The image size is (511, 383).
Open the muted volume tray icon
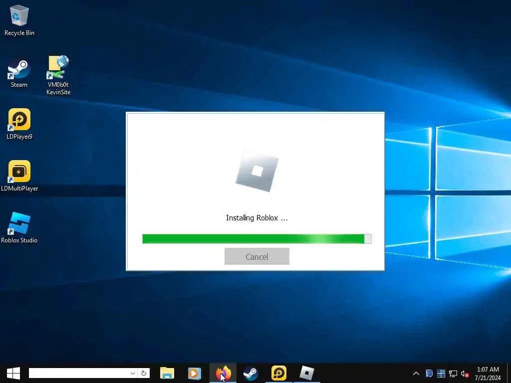(465, 374)
